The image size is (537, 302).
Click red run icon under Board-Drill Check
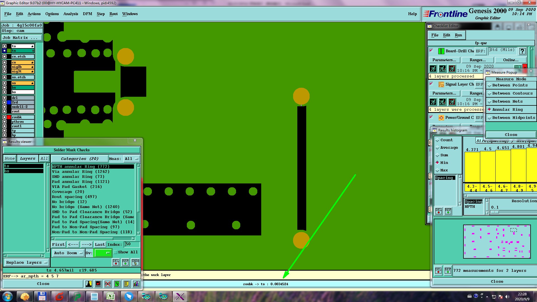click(452, 69)
